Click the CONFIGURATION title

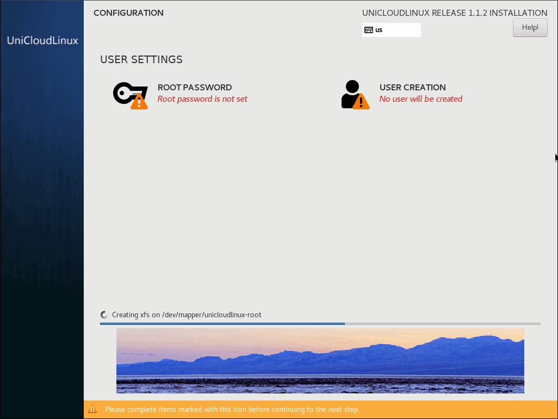pos(128,13)
